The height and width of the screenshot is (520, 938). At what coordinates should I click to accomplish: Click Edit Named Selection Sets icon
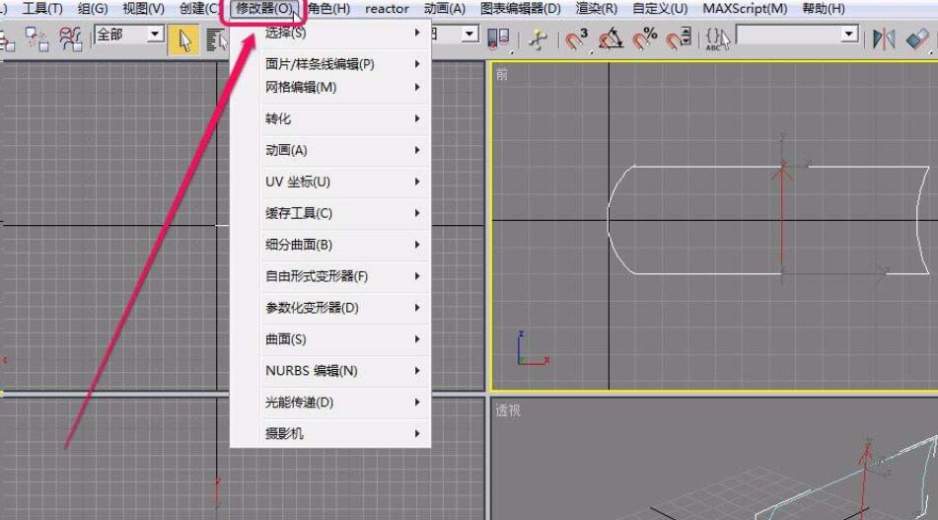pyautogui.click(x=717, y=39)
